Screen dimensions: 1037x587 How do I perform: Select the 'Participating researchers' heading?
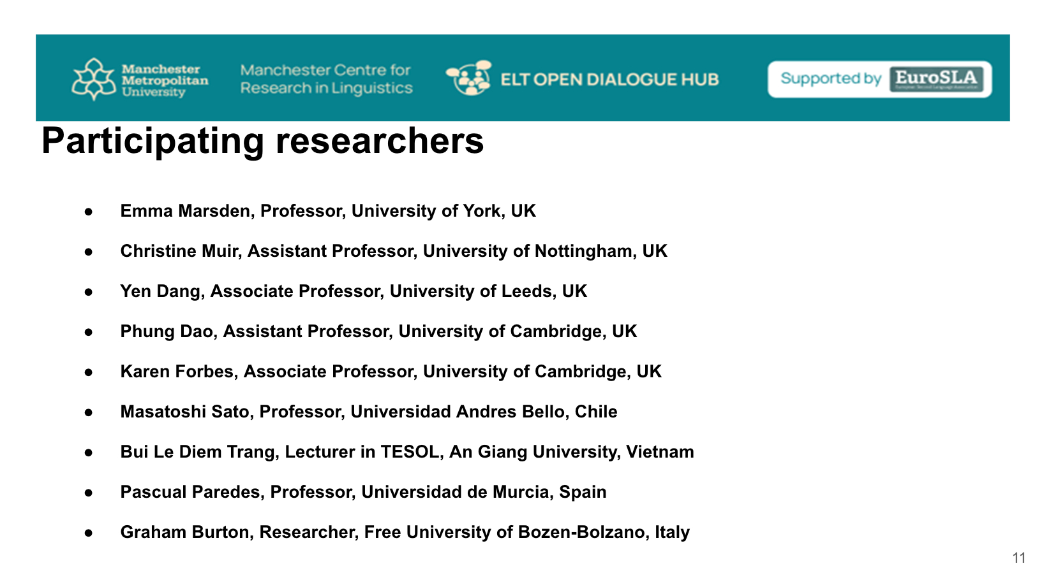pyautogui.click(x=262, y=141)
